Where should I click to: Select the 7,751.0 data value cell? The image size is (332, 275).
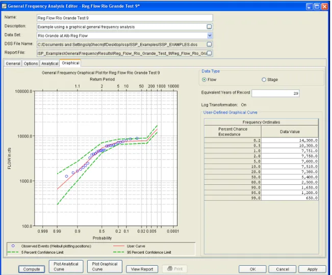pos(290,151)
